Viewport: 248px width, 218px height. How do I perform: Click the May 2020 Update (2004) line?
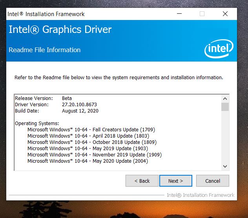88,161
